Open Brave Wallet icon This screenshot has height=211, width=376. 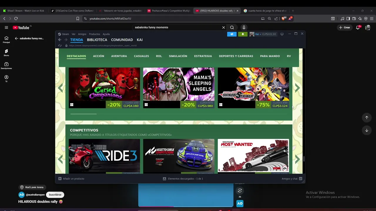[x=354, y=18]
